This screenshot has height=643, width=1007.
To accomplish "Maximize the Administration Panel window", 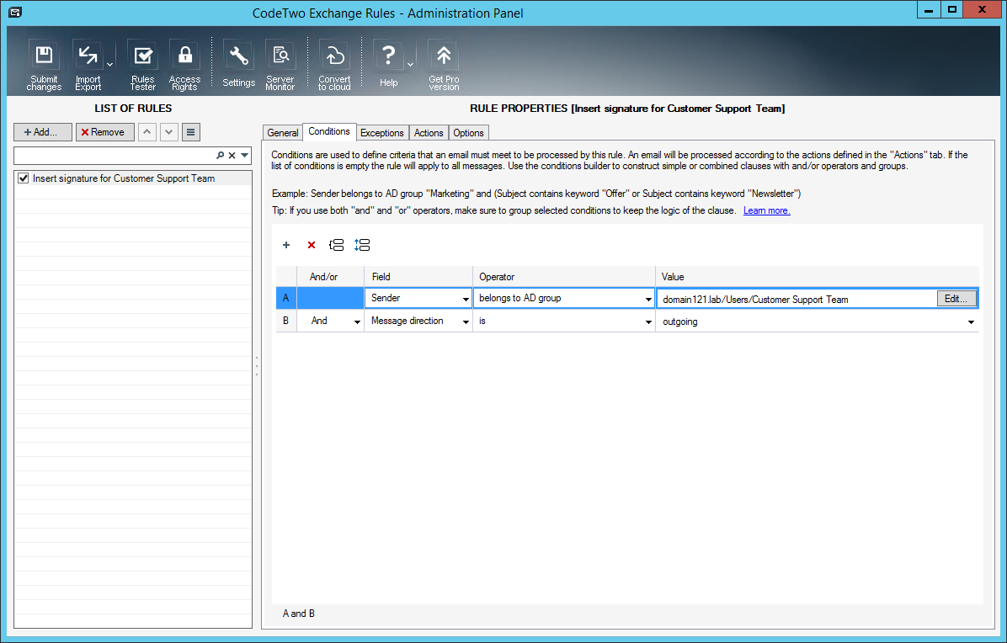I will click(951, 9).
